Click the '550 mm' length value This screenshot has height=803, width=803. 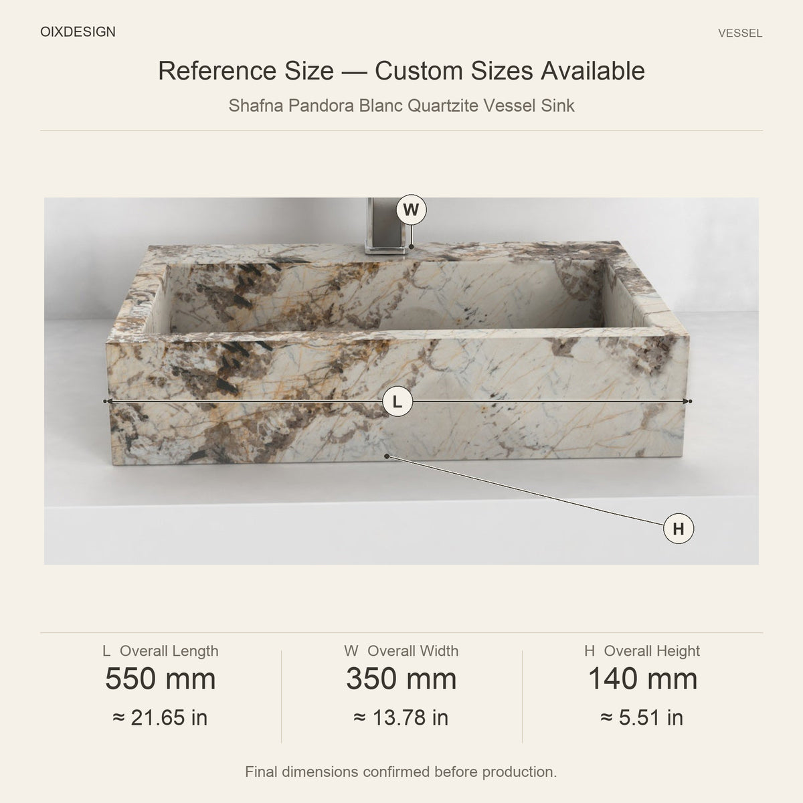(x=161, y=679)
